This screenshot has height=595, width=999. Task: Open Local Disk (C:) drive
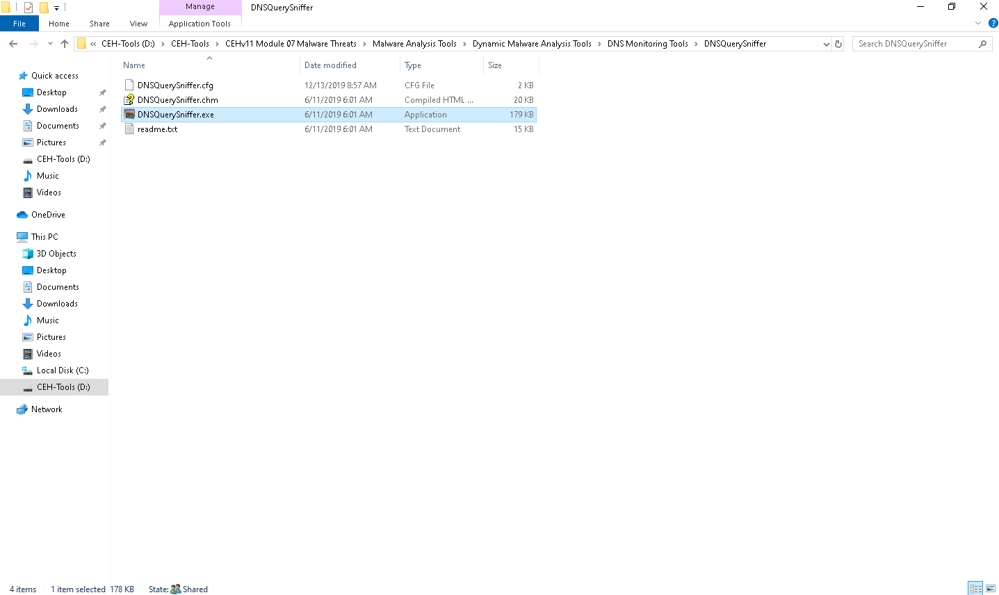coord(63,370)
